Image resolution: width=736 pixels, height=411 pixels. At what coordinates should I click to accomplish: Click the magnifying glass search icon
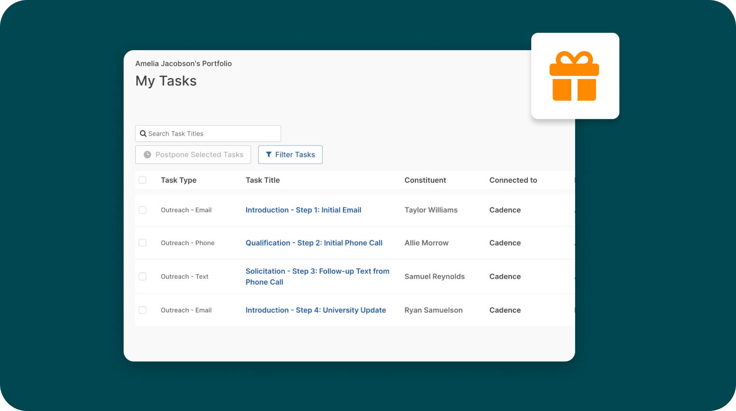pyautogui.click(x=143, y=134)
